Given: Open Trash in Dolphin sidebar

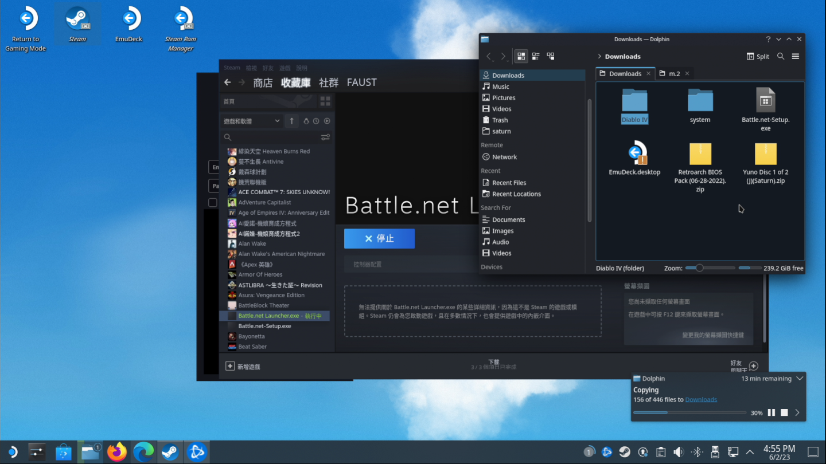Looking at the screenshot, I should tap(532, 120).
